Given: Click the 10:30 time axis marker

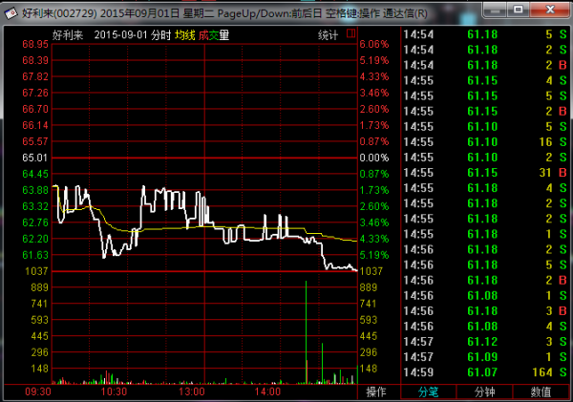Looking at the screenshot, I should [x=114, y=391].
